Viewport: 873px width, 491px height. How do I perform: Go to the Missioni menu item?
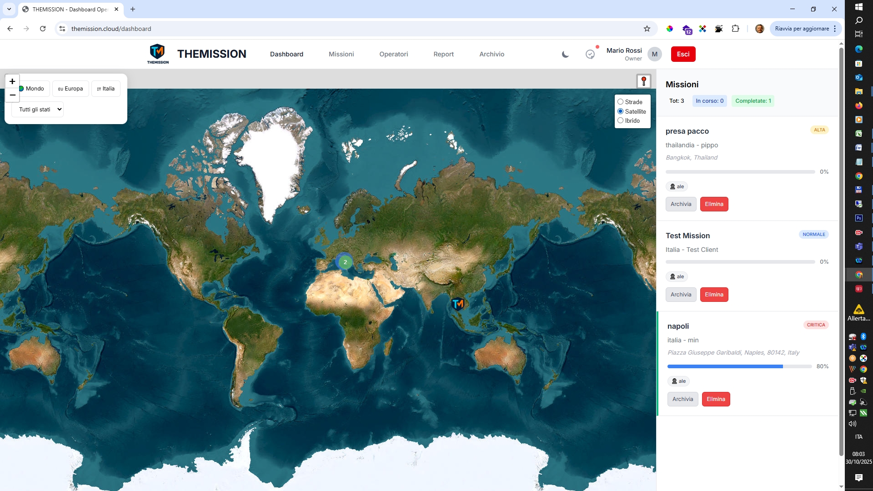341,54
